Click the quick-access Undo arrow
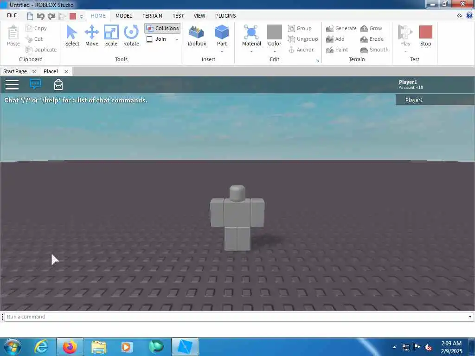The width and height of the screenshot is (475, 356). [x=41, y=16]
